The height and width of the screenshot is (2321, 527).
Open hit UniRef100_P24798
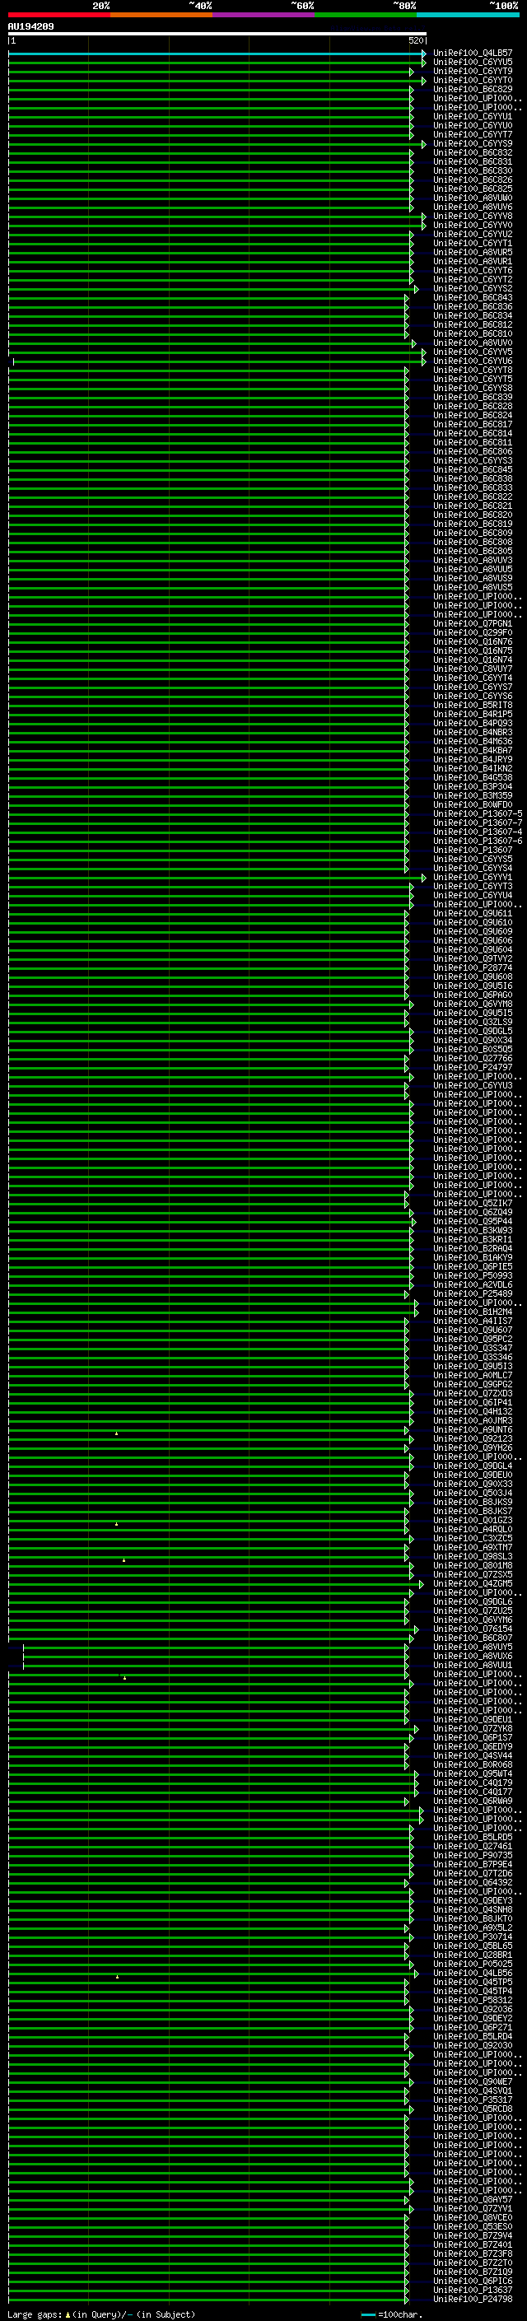473,2299
